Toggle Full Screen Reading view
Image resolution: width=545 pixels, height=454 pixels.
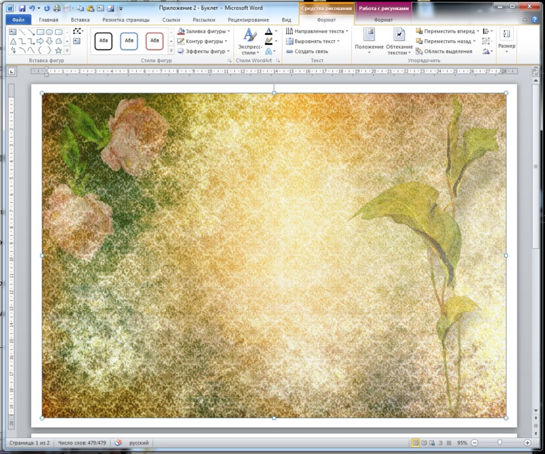click(424, 443)
